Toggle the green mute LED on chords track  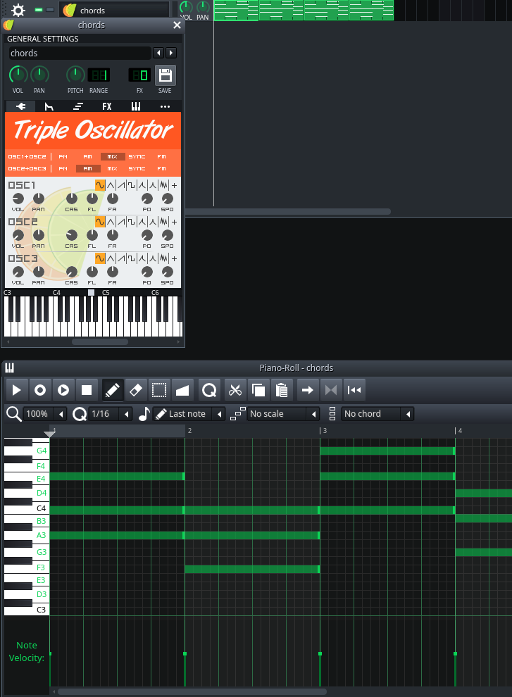pos(39,10)
